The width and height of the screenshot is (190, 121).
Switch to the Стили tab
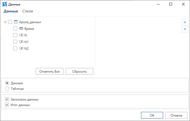[x=27, y=11]
